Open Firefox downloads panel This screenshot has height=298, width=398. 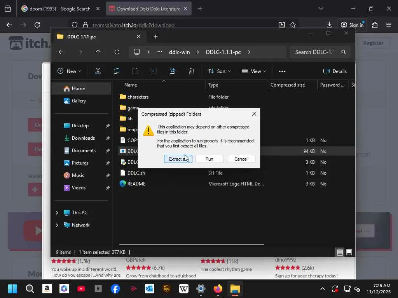coord(330,24)
